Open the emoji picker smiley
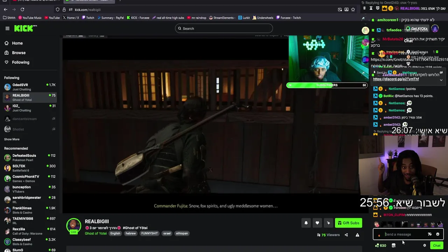Image resolution: width=448 pixels, height=252 pixels. pyautogui.click(x=437, y=234)
